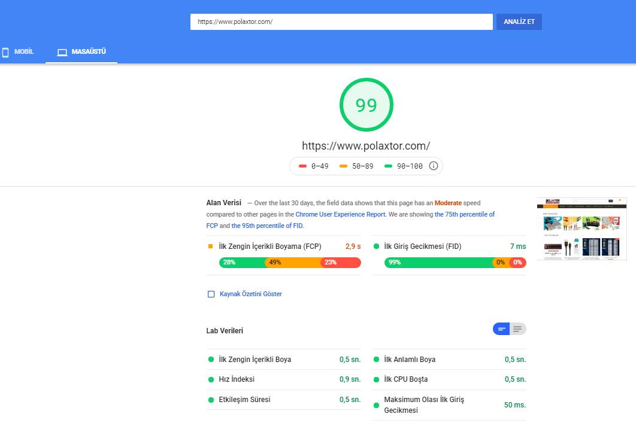
Task: Click the URL input field
Action: point(341,22)
